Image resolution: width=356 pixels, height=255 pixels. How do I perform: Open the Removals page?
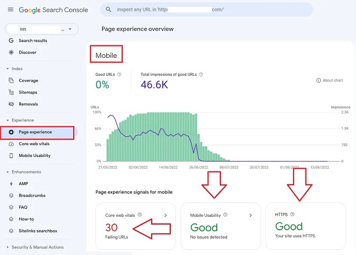tap(28, 104)
